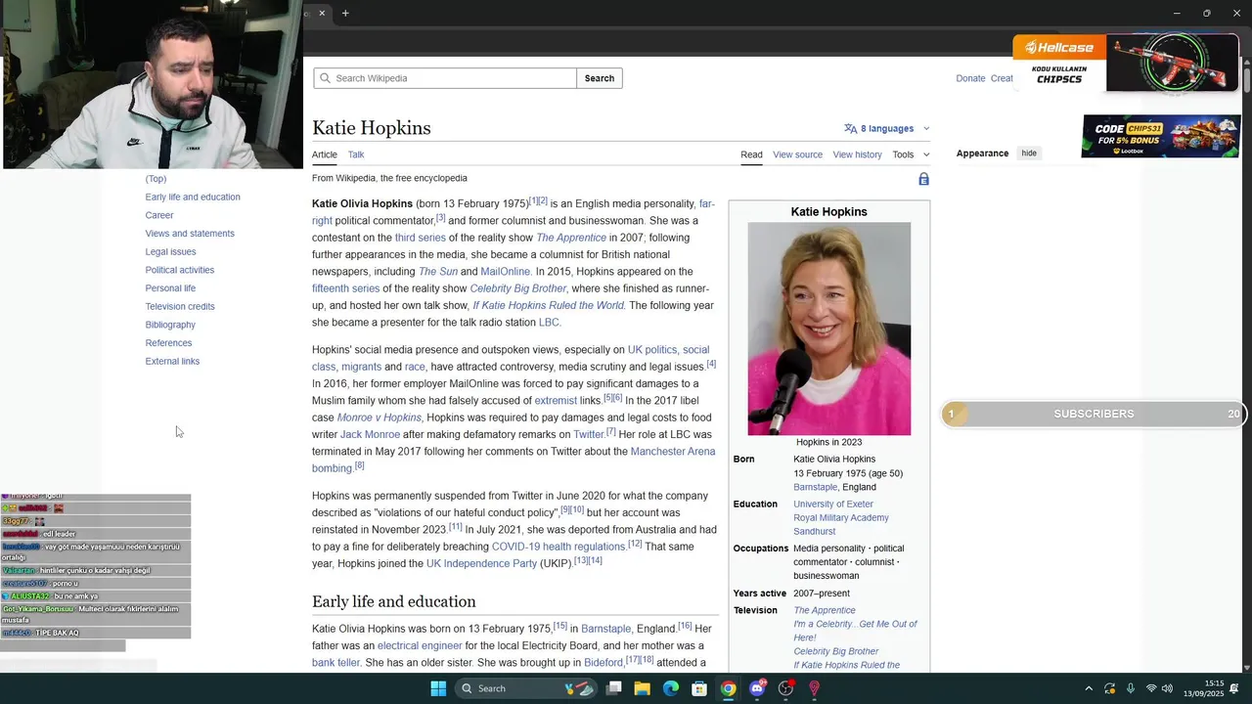Focus the Search Wikipedia input field

(x=445, y=78)
